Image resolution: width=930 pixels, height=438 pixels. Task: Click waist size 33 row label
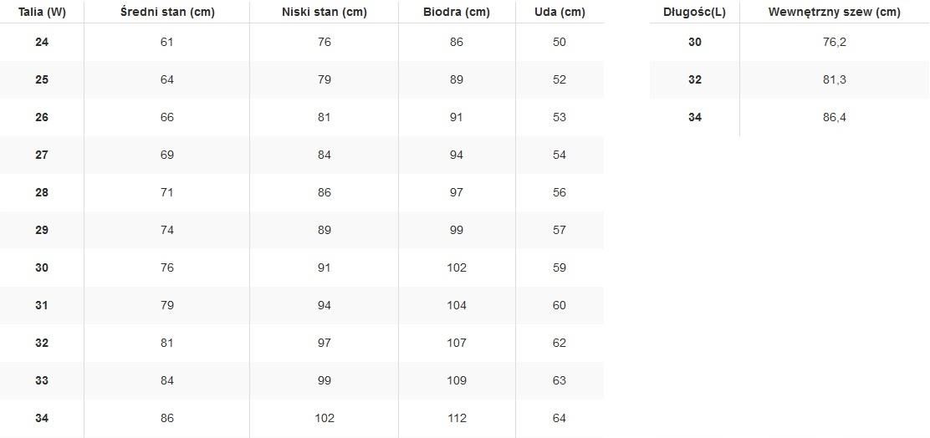[42, 380]
